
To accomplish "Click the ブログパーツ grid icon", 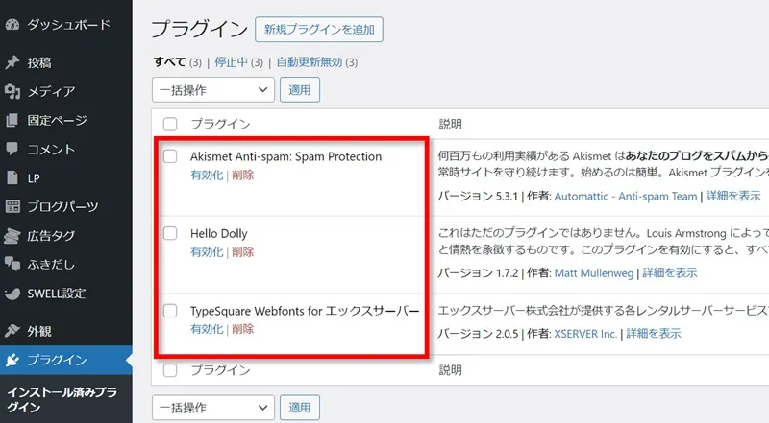I will pyautogui.click(x=12, y=207).
